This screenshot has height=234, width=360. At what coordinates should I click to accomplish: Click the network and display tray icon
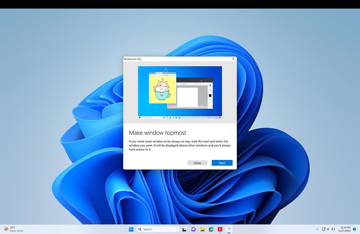[323, 229]
